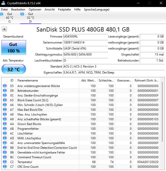The height and width of the screenshot is (171, 166).
Task: Click the 32 °C temperature button
Action: pos(14,69)
